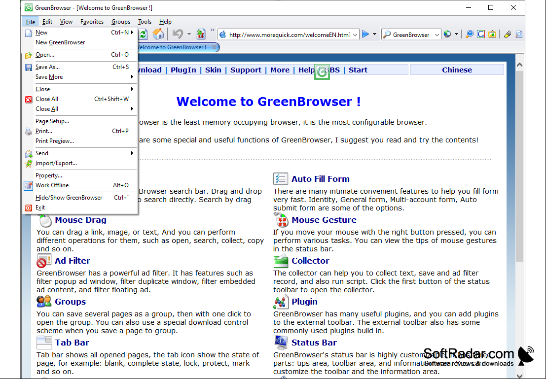Click the Refresh toolbar icon
The height and width of the screenshot is (379, 546).
click(x=143, y=34)
